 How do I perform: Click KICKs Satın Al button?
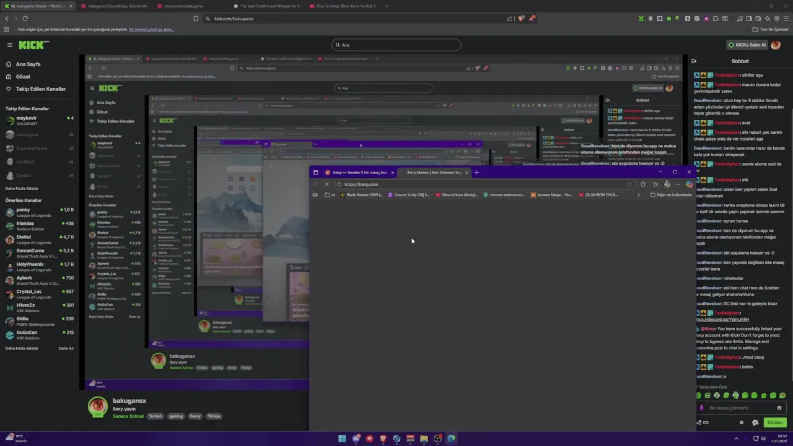[x=747, y=45]
